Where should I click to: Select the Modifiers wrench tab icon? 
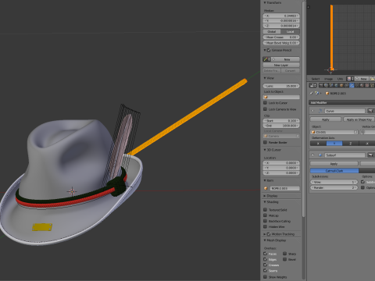click(352, 85)
